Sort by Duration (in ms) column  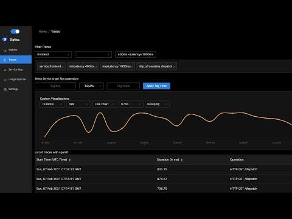click(x=181, y=160)
